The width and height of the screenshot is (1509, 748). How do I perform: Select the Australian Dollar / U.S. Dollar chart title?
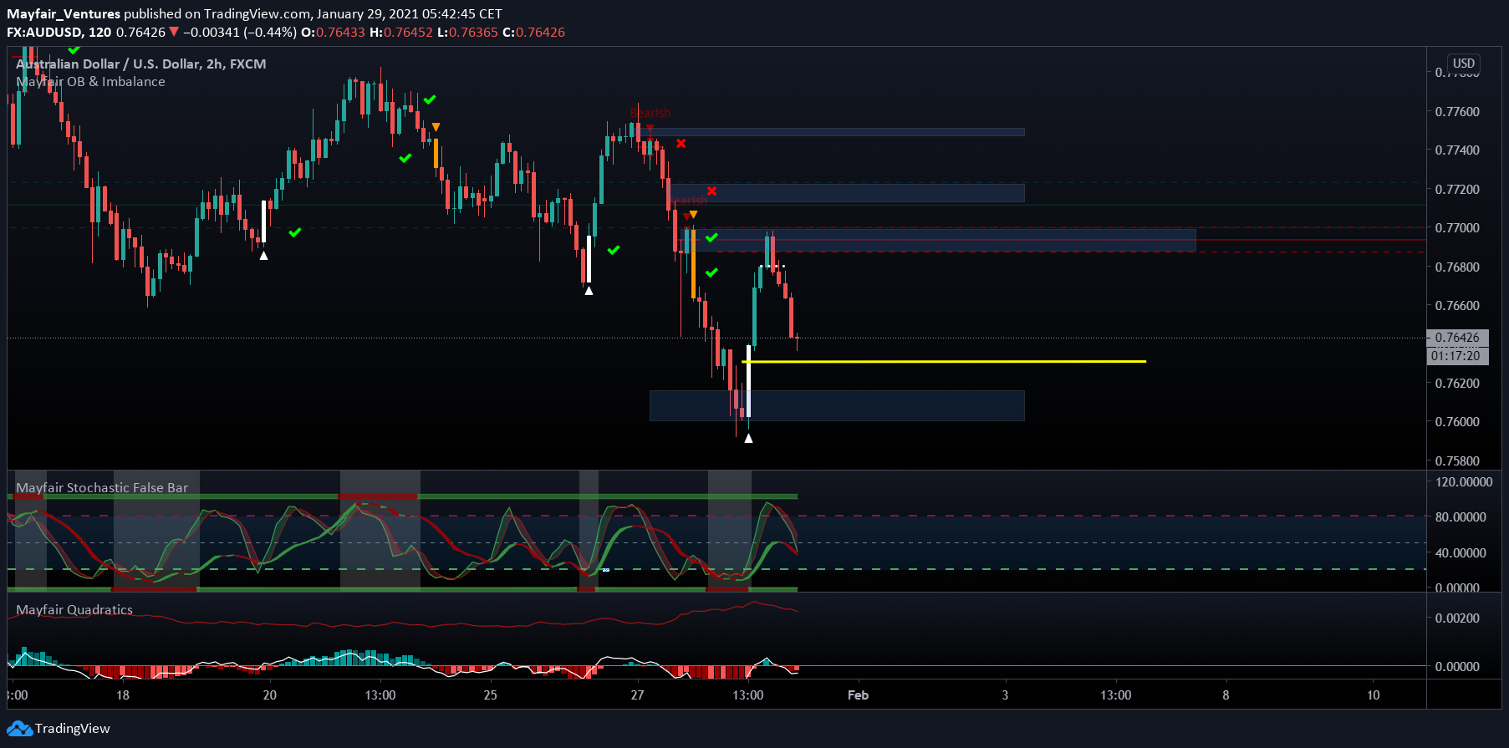click(x=140, y=64)
